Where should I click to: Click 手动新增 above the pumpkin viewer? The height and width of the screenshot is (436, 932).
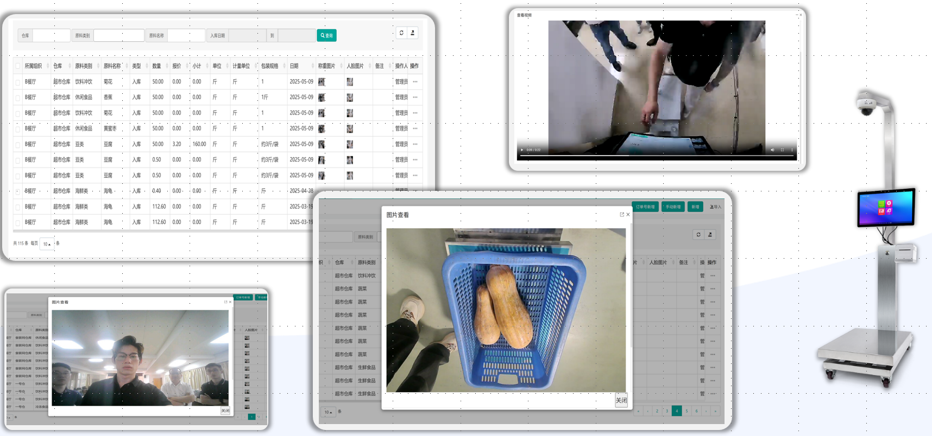pos(673,207)
